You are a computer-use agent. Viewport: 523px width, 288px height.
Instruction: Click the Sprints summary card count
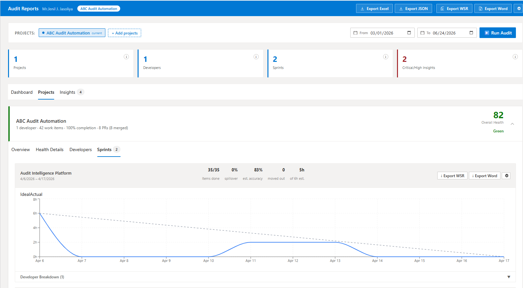coord(275,59)
